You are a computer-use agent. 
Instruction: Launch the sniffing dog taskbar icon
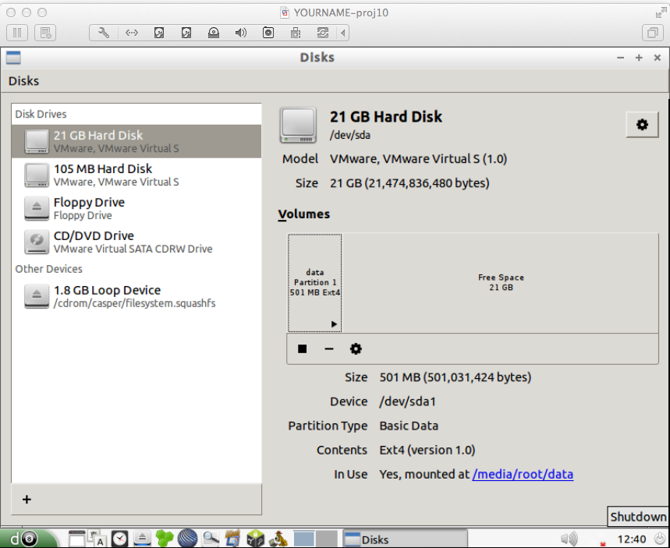coord(278,539)
